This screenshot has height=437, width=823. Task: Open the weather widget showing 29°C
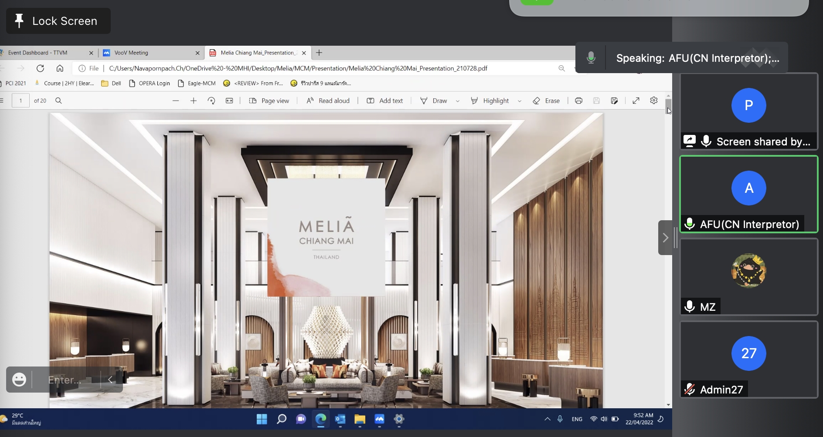click(21, 419)
